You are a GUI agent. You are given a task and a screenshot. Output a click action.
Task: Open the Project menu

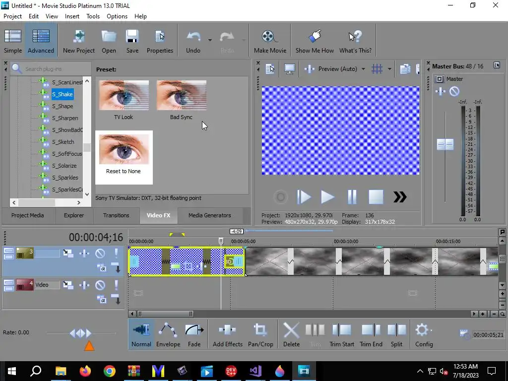(x=12, y=16)
